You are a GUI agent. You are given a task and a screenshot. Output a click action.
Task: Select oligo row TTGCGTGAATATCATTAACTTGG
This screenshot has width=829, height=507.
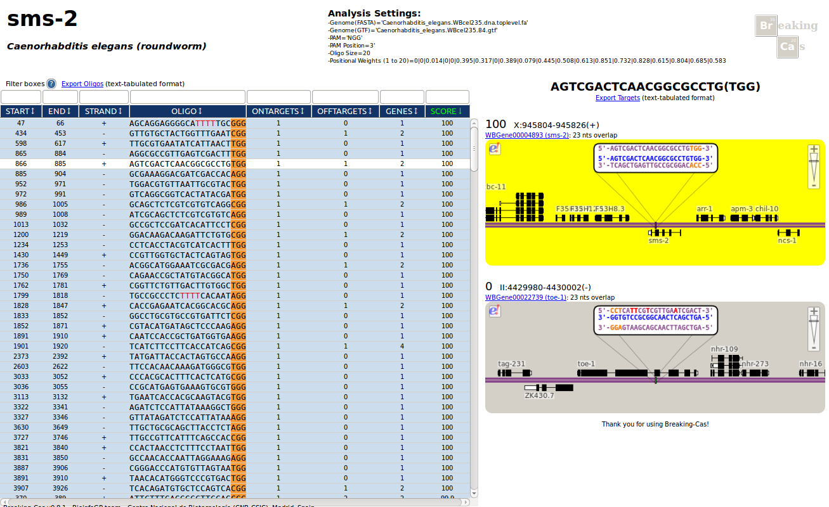pos(235,143)
